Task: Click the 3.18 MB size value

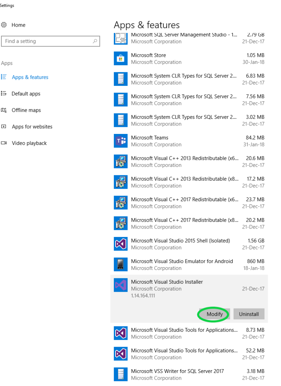Action: (256, 371)
